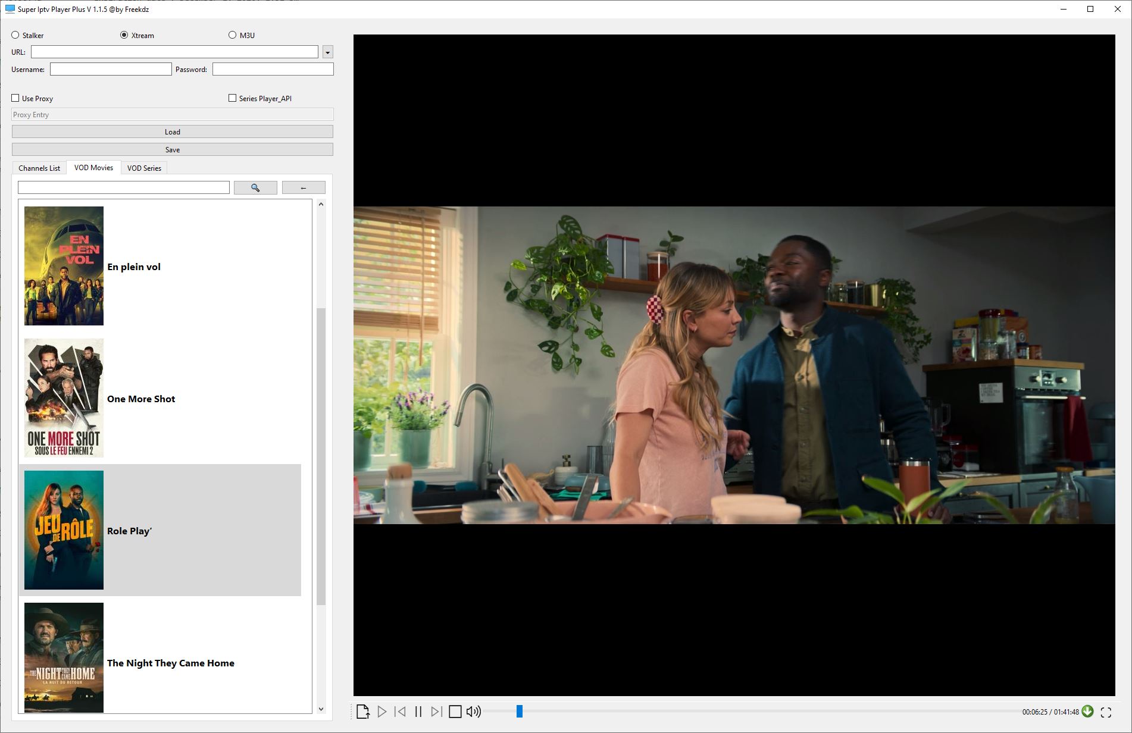Switch to the VOD Series tab

[x=144, y=168]
